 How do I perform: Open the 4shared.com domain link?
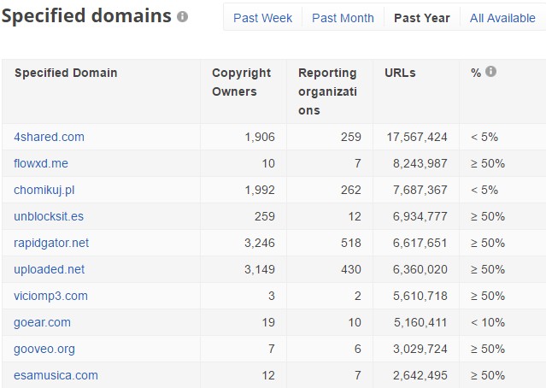pyautogui.click(x=49, y=137)
